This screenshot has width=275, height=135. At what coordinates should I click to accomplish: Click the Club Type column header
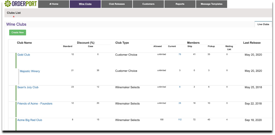coord(122,43)
